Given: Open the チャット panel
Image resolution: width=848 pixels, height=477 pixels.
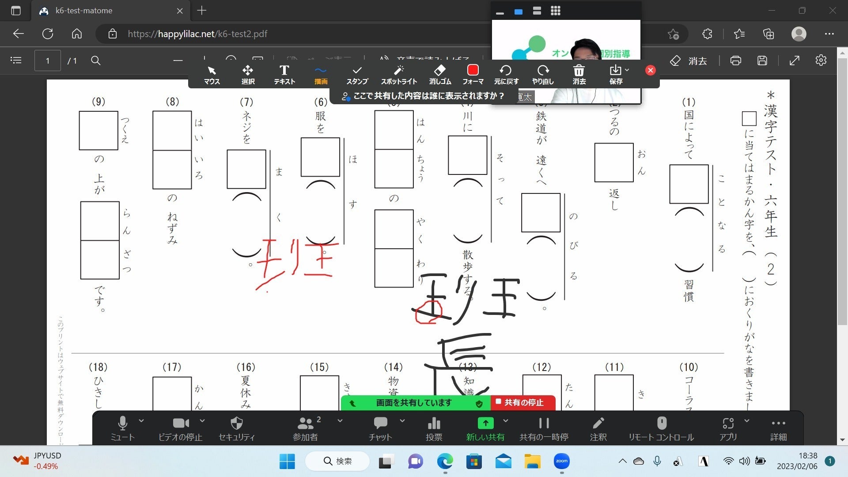Looking at the screenshot, I should [x=380, y=428].
